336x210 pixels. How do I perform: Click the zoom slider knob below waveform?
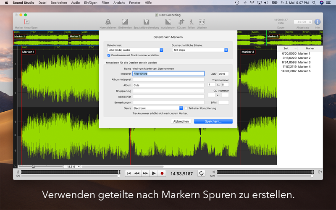point(33,166)
